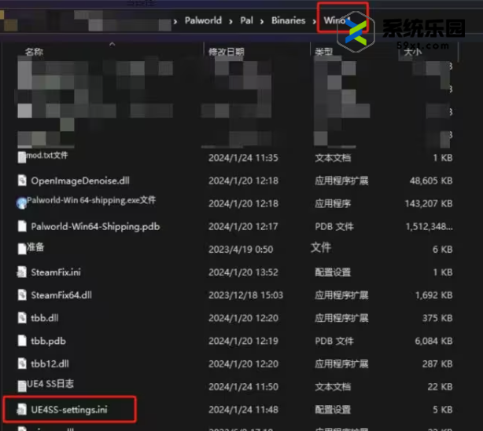Click the tbb12.dll file icon

pyautogui.click(x=22, y=364)
